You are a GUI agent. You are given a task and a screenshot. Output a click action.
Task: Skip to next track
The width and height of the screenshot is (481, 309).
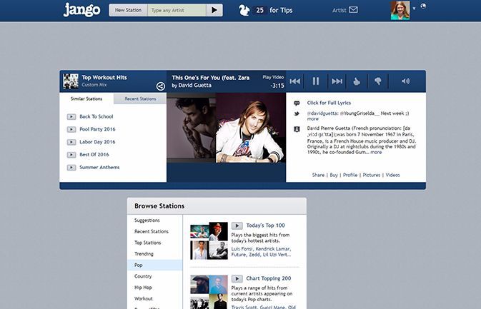337,81
